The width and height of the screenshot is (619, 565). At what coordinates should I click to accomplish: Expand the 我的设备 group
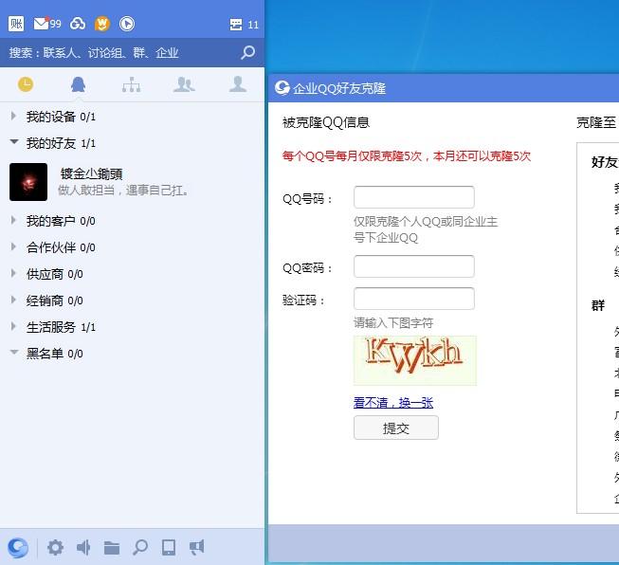click(x=50, y=117)
